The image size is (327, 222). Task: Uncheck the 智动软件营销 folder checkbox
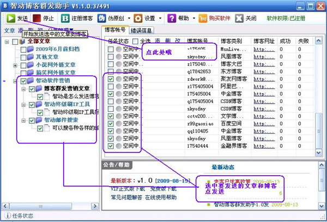[23, 81]
